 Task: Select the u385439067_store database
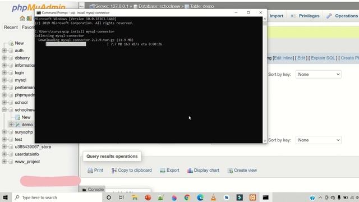pyautogui.click(x=33, y=146)
